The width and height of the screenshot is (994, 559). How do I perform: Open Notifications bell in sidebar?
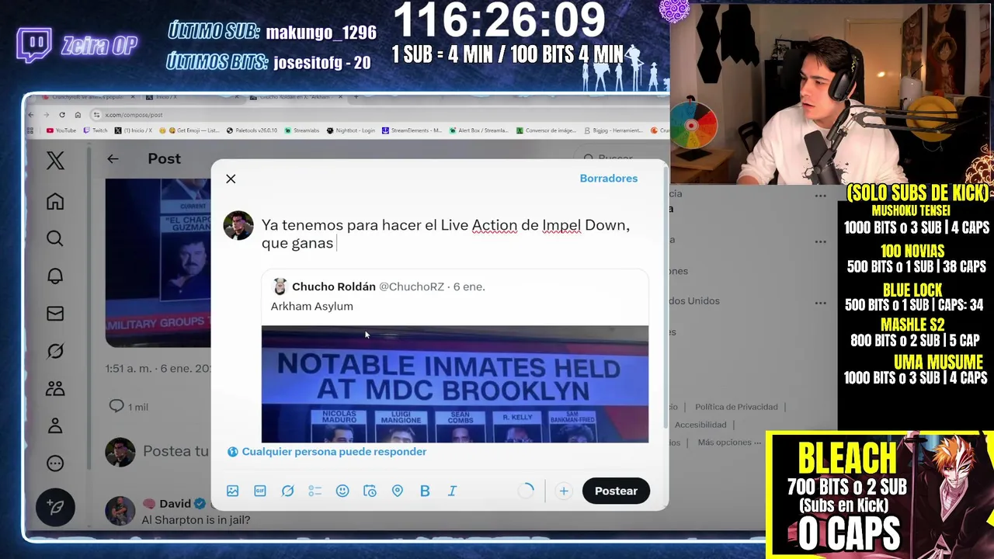click(55, 276)
